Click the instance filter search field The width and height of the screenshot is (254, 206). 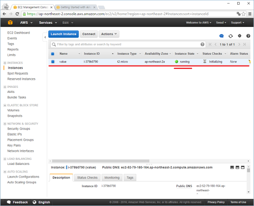pos(128,44)
